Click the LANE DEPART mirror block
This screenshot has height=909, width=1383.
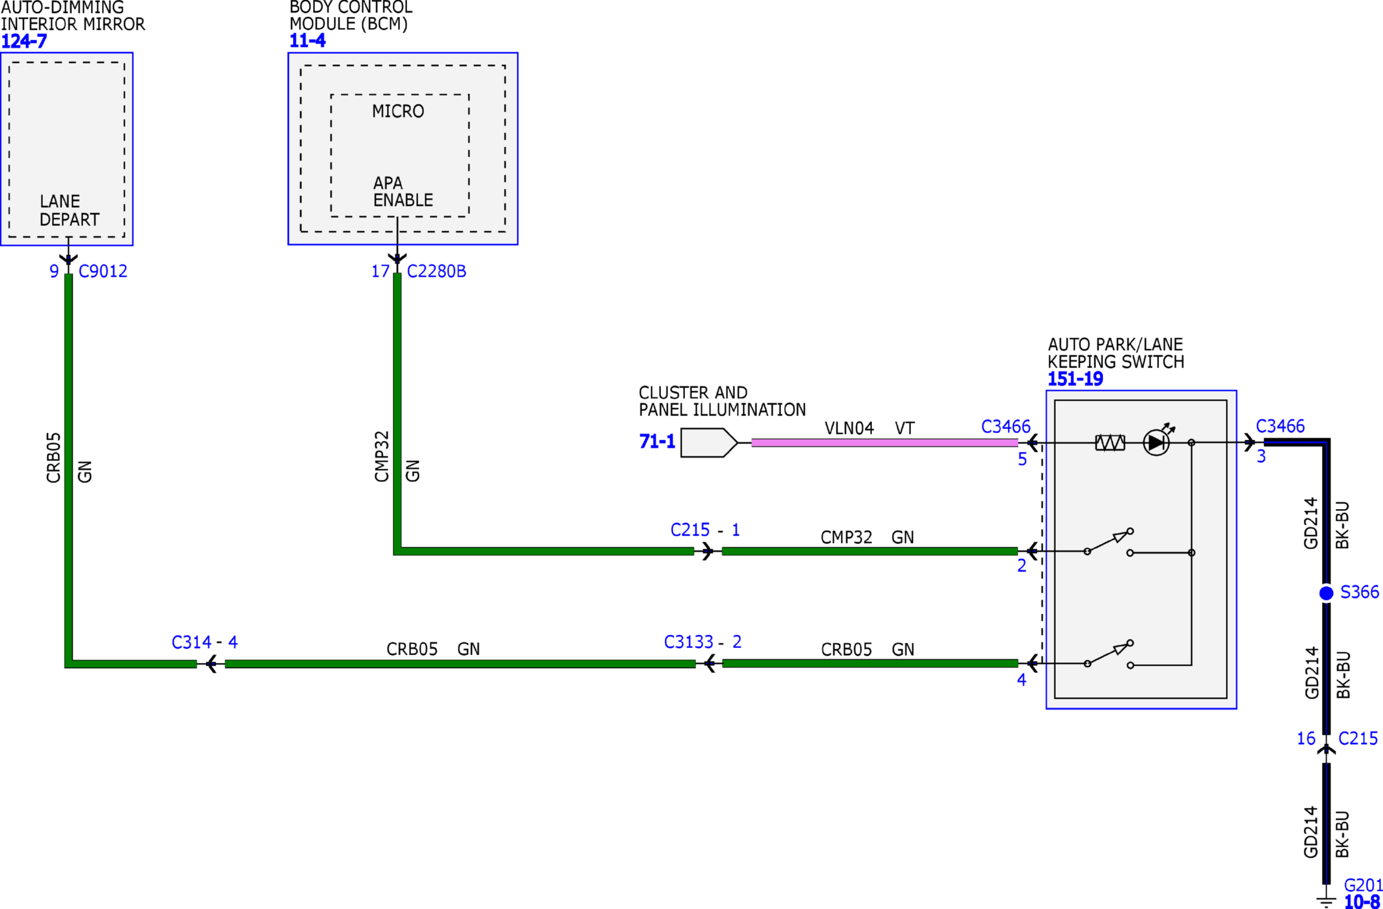point(67,149)
